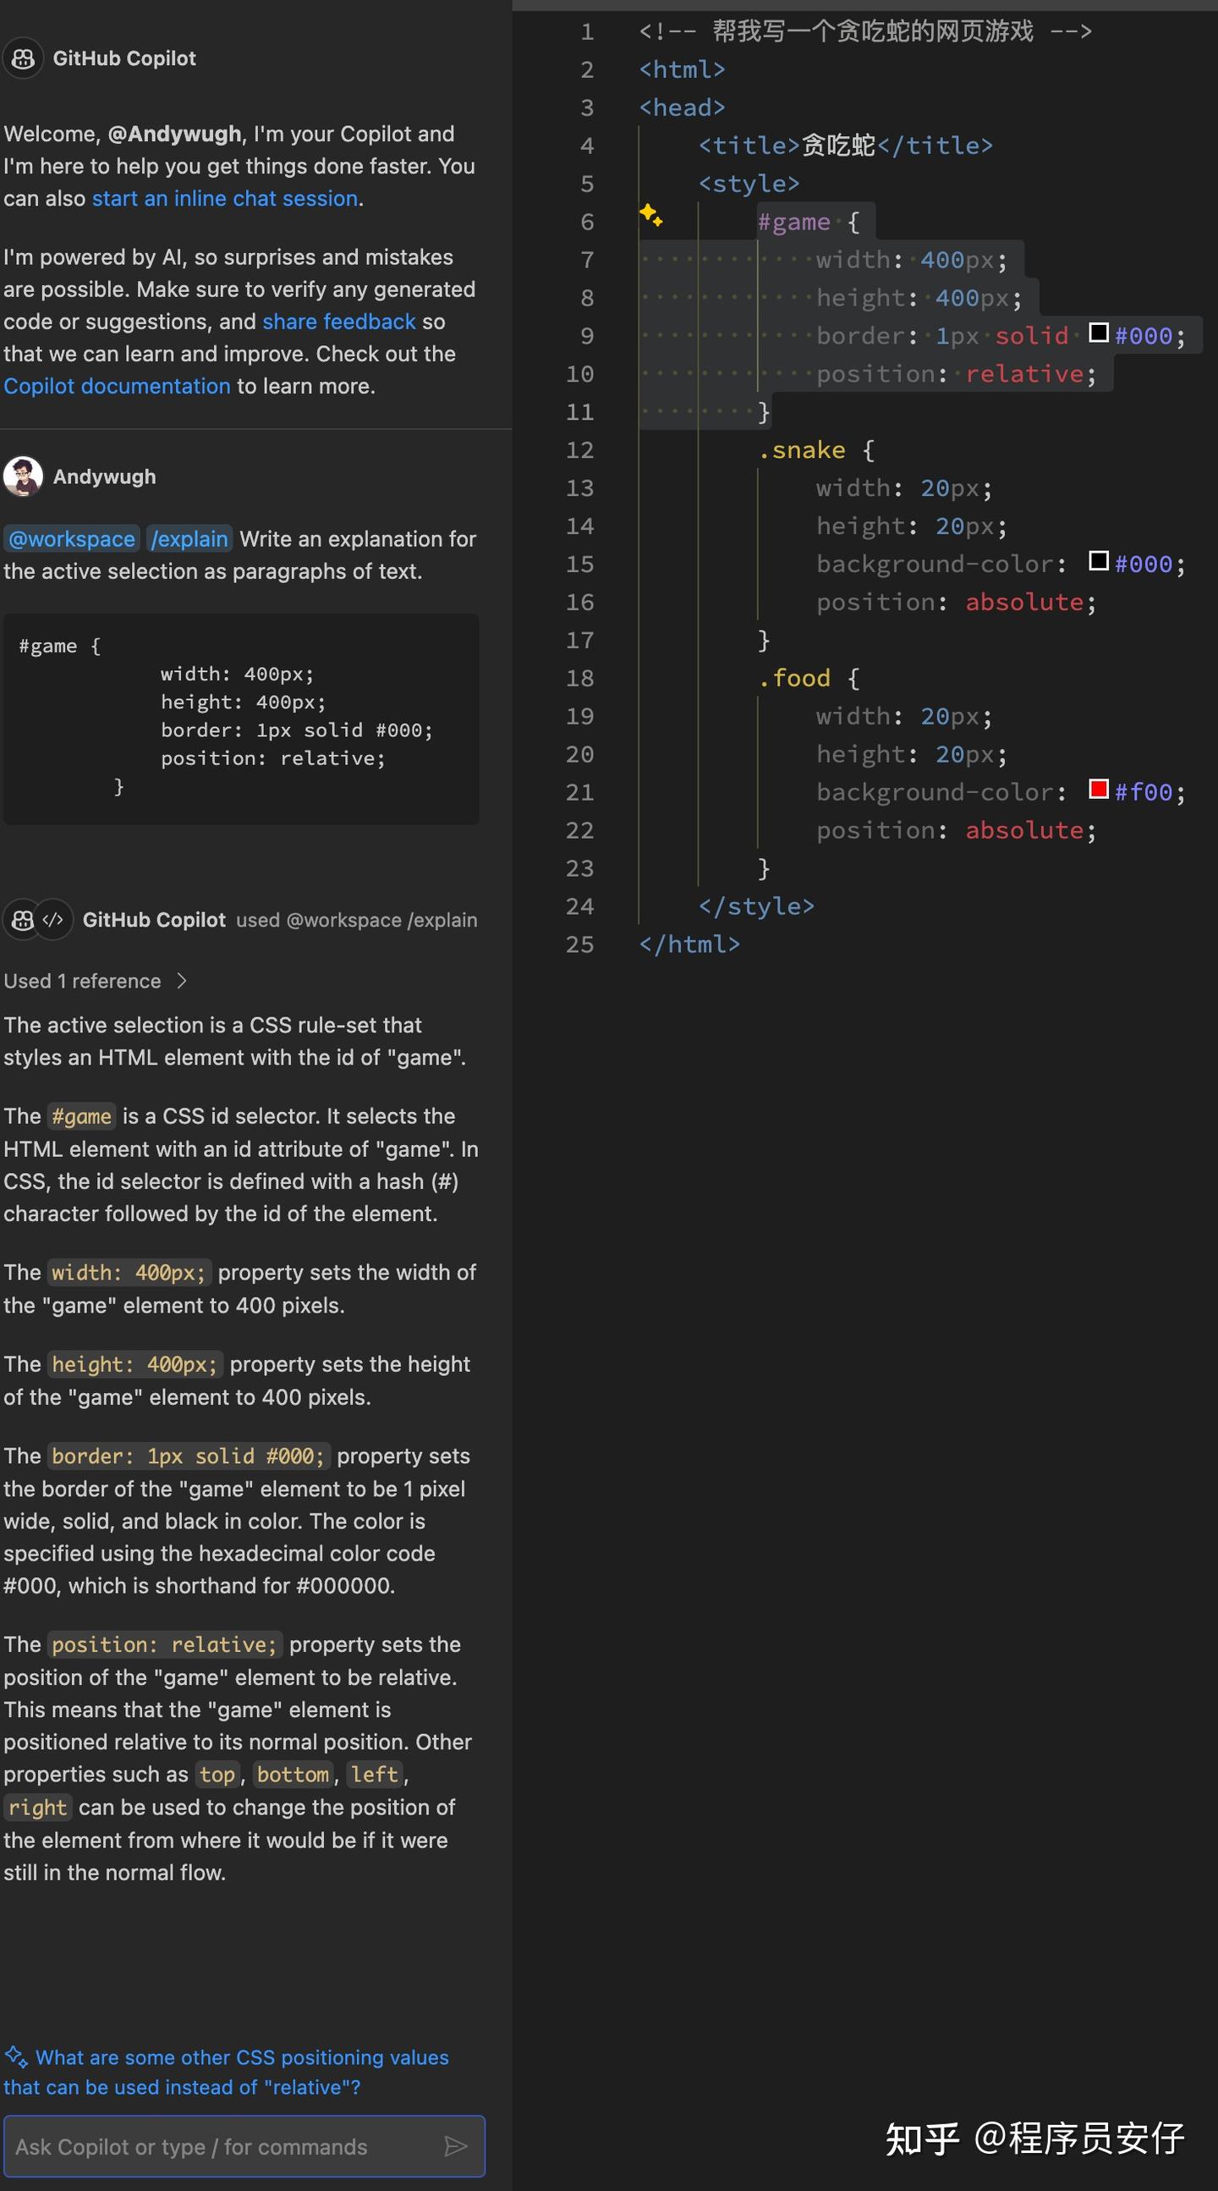The image size is (1218, 2191).
Task: Click the yellow sparkle code action icon
Action: [x=651, y=214]
